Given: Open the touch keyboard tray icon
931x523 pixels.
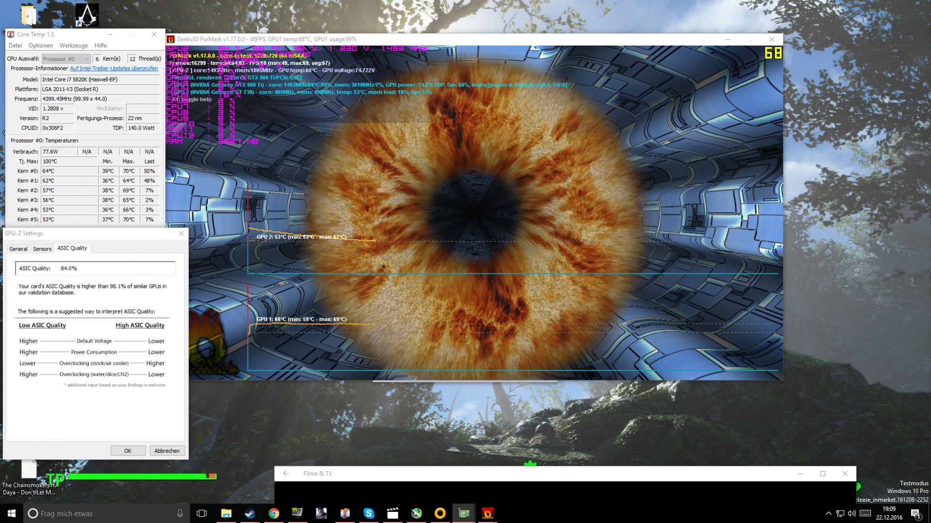Looking at the screenshot, I should point(865,513).
